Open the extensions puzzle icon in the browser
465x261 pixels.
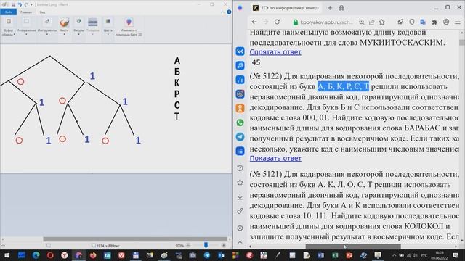point(434,22)
